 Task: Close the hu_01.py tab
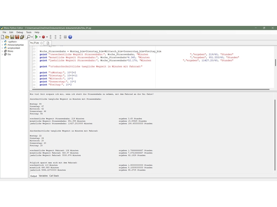(42, 43)
